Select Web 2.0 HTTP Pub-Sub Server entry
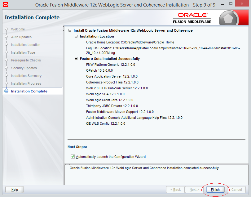 (117, 88)
